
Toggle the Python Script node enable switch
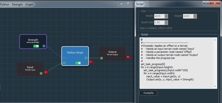78,63
